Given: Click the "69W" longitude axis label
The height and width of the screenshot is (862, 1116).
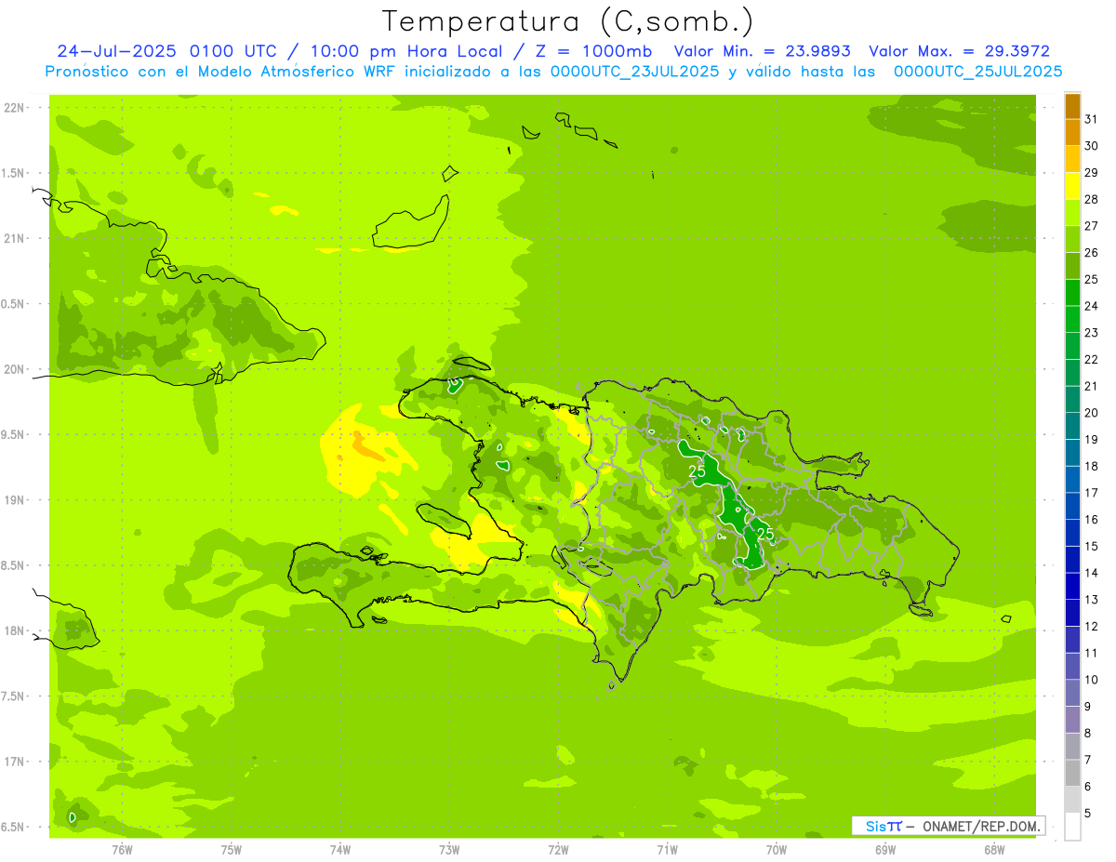Looking at the screenshot, I should pos(885,849).
